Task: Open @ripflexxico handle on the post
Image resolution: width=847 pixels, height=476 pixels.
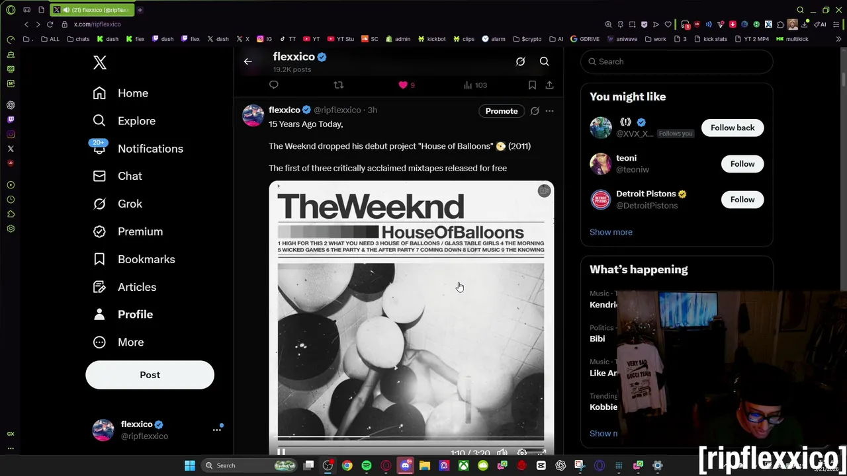Action: point(337,110)
